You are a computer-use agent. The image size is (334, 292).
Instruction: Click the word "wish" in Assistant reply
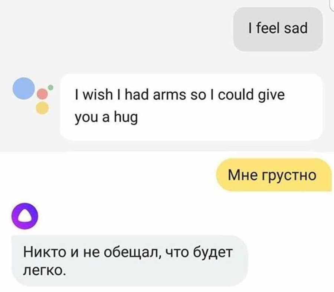(97, 94)
